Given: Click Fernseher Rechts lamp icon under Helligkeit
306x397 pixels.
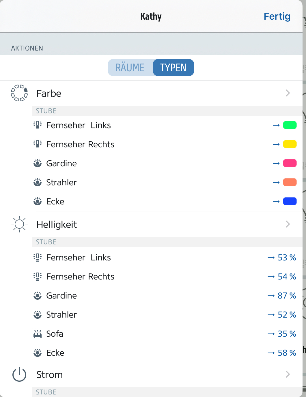Looking at the screenshot, I should point(38,276).
